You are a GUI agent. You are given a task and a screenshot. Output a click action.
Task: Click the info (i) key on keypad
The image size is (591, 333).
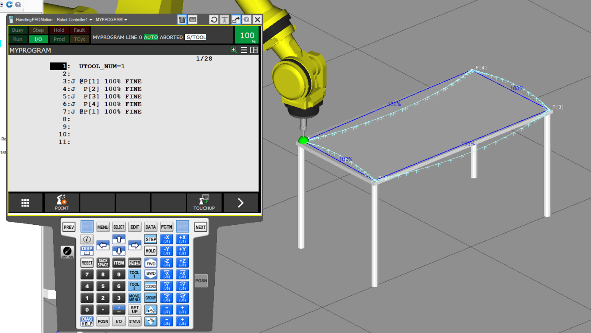click(x=87, y=239)
